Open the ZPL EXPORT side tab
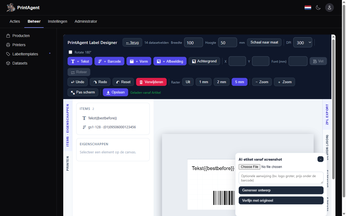The image size is (346, 216). point(327,114)
